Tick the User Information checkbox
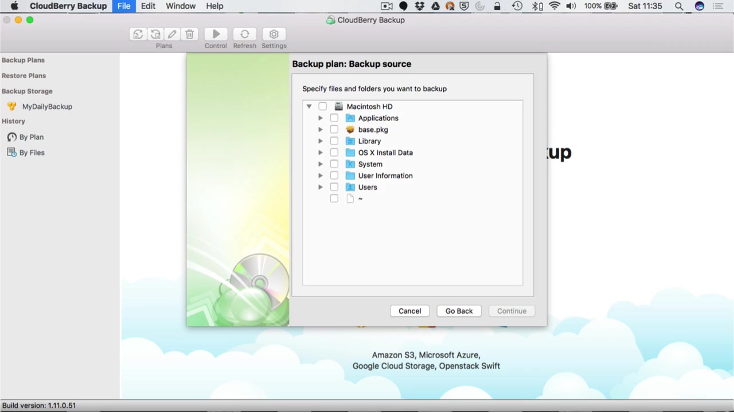The height and width of the screenshot is (413, 734). (x=334, y=176)
